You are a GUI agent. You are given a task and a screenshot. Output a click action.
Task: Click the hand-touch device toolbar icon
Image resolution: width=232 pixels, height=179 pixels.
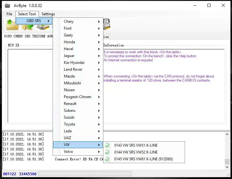click(107, 24)
